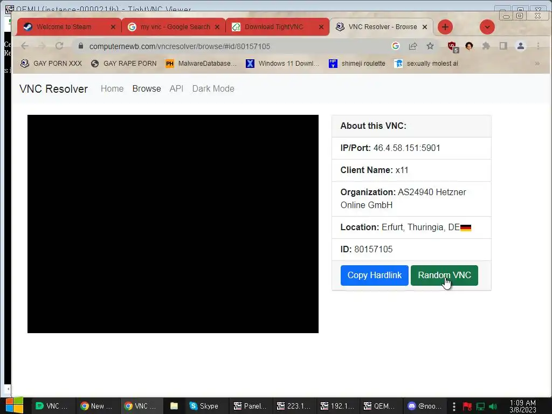The height and width of the screenshot is (414, 552).
Task: Open the Windows 11 Downl... bookmark
Action: click(x=282, y=64)
